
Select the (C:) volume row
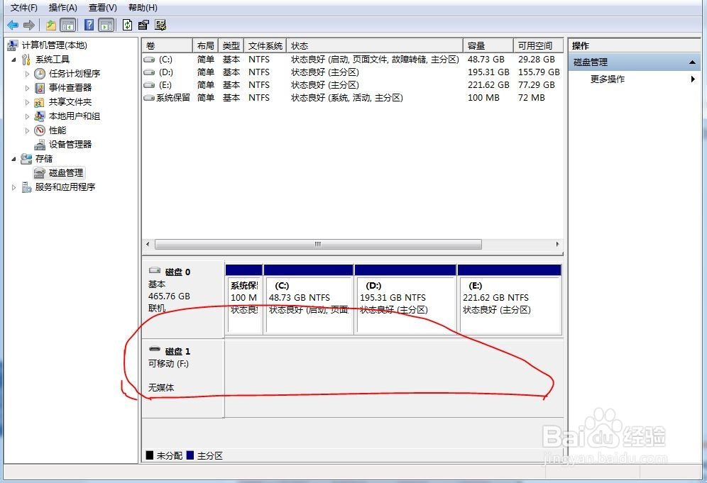click(x=353, y=60)
